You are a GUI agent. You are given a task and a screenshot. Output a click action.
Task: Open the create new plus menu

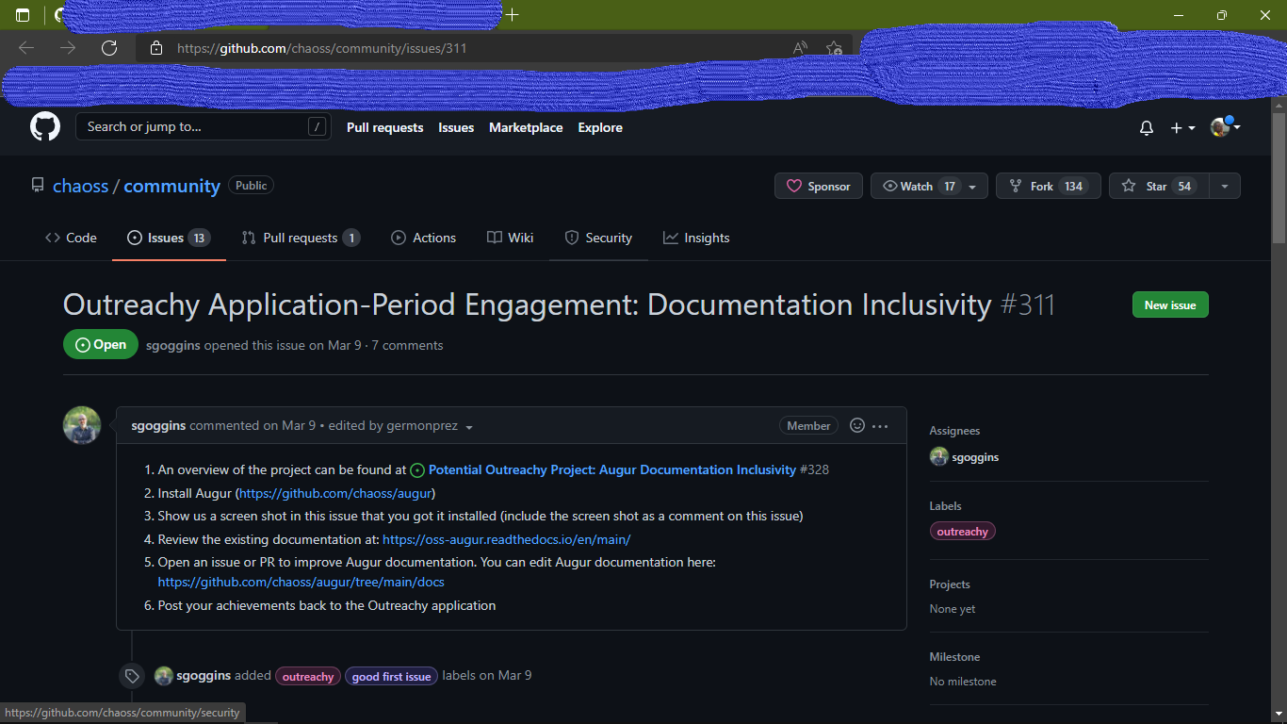click(x=1182, y=128)
